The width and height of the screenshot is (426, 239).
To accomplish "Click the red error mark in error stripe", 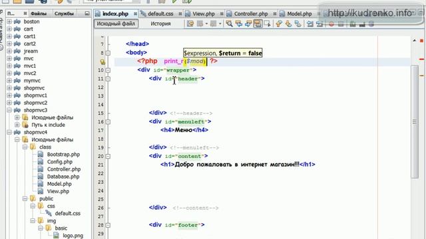I will (x=421, y=59).
